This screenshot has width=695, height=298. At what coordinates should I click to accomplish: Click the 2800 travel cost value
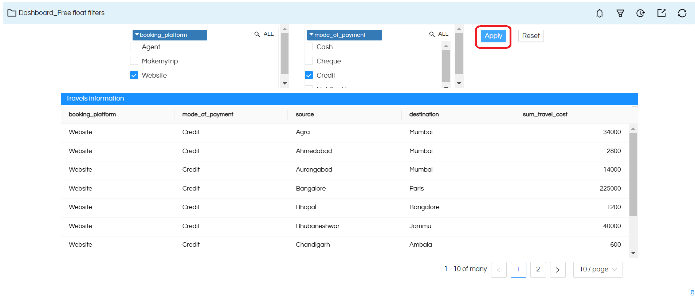click(613, 151)
